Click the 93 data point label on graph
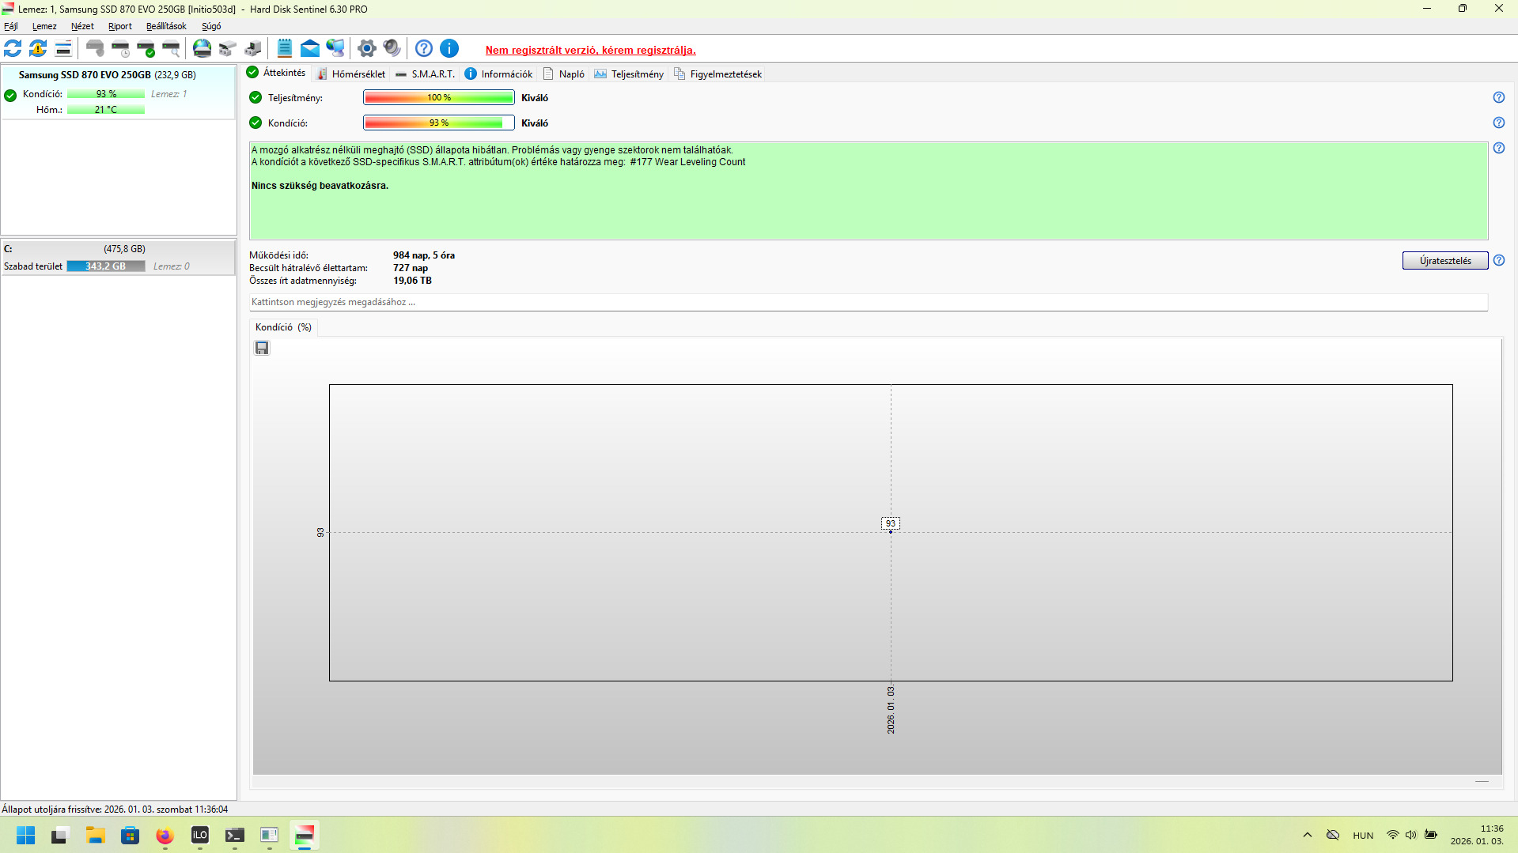This screenshot has height=853, width=1518. click(891, 523)
